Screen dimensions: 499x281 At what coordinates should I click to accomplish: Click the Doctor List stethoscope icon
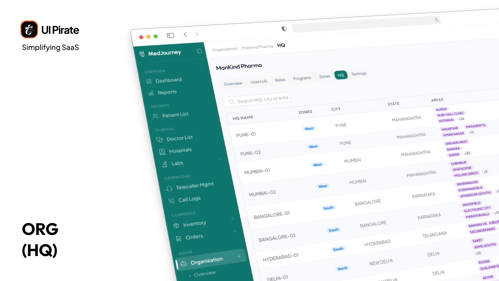pyautogui.click(x=159, y=139)
